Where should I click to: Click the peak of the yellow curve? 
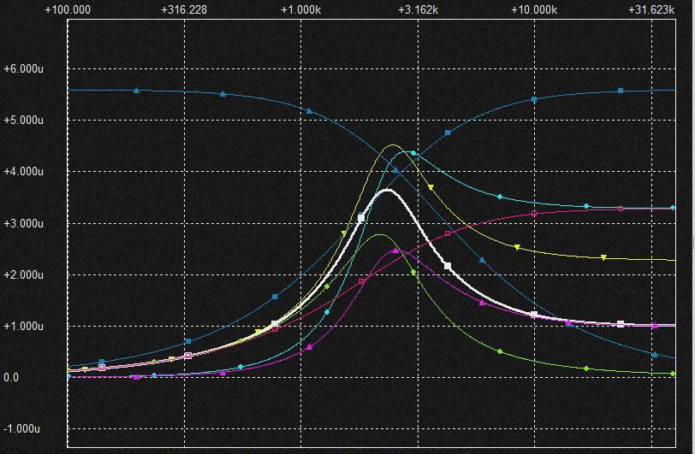[x=392, y=145]
